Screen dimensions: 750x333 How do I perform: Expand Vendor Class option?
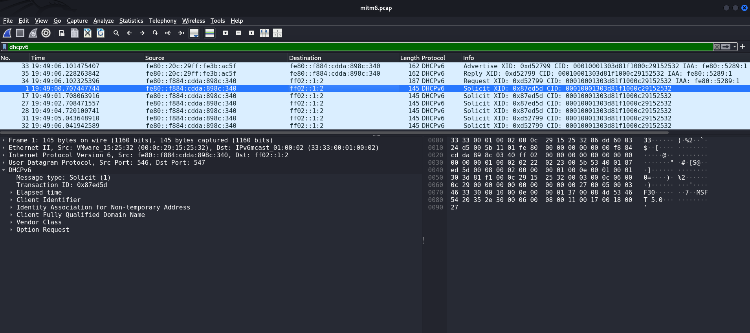11,222
